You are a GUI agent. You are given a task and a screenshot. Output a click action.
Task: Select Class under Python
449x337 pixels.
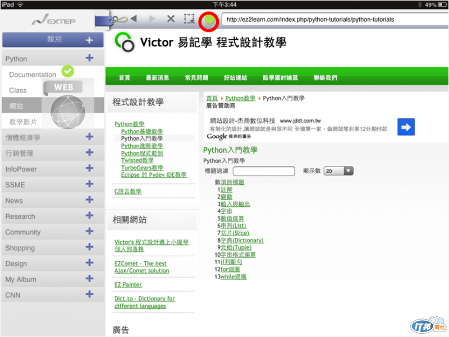click(x=18, y=90)
